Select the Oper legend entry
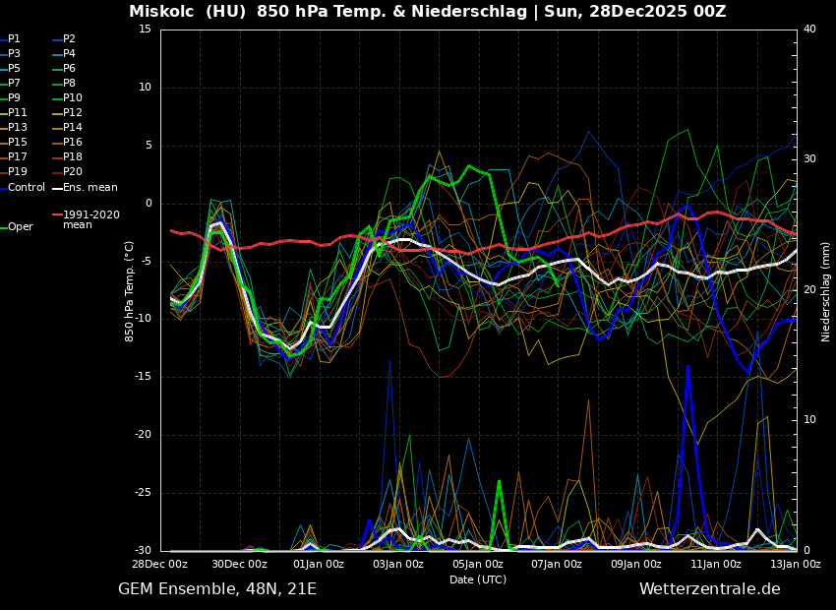The image size is (836, 610). 20,227
